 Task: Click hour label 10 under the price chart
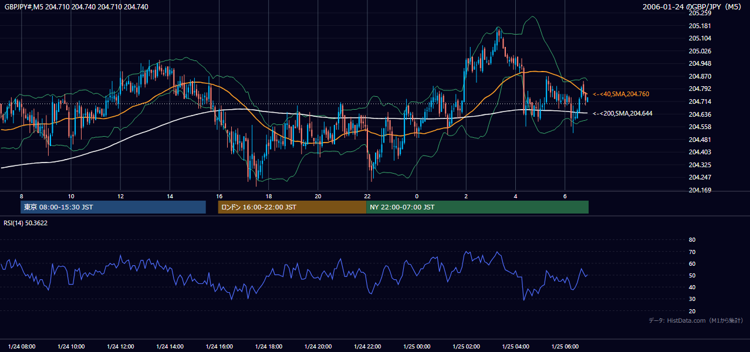70,196
